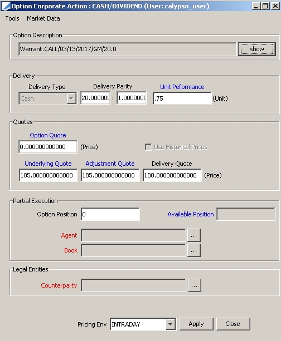Focus the Unit Peformance field
Screen dimensions: 281x341
pyautogui.click(x=182, y=98)
